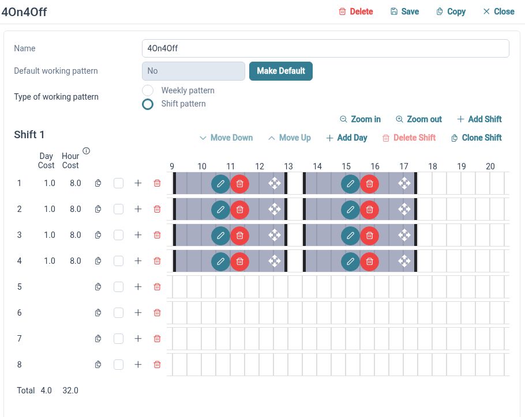This screenshot has width=525, height=417.
Task: Copy day 5 row
Action: pos(97,287)
